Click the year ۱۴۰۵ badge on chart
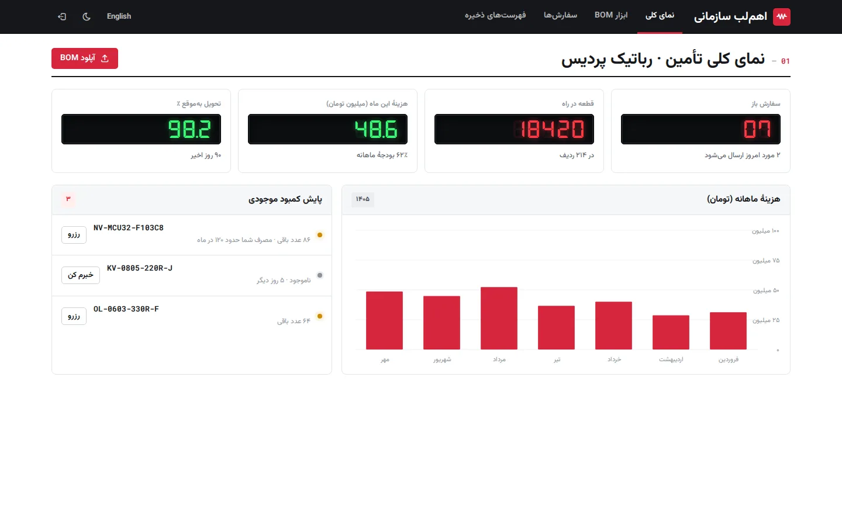Viewport: 842px width, 526px height. click(363, 199)
